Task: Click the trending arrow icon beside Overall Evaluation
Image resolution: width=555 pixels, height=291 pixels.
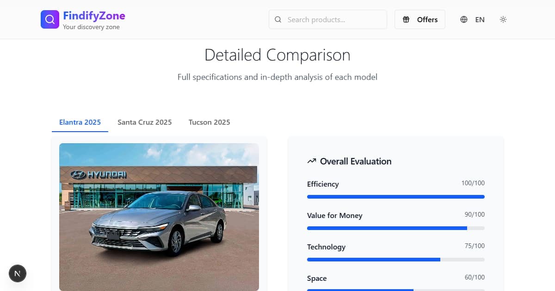Action: pos(311,161)
